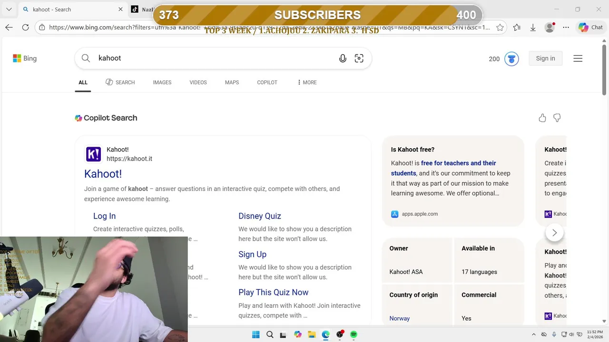Select the SEARCH tab
Viewport: 609px width, 342px height.
[120, 82]
